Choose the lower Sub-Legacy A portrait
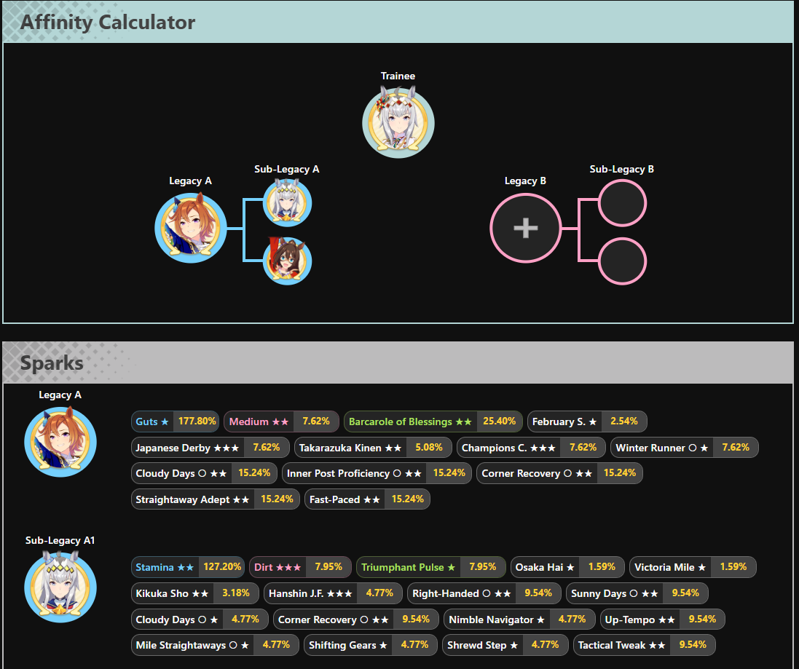This screenshot has width=799, height=669. pos(288,261)
